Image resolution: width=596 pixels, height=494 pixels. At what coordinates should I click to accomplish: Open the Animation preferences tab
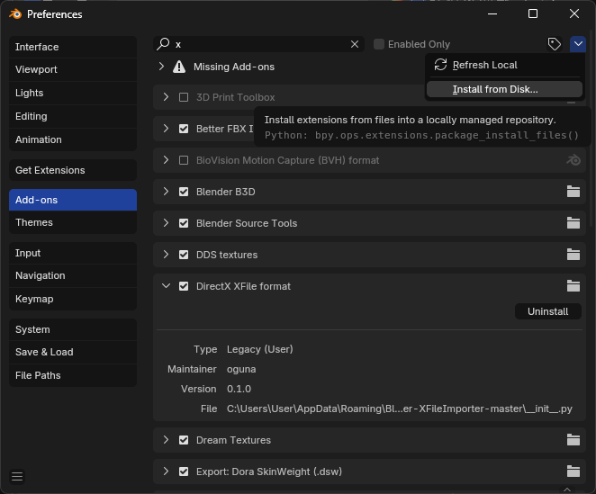tap(73, 139)
